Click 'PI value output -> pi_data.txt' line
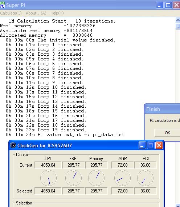This screenshot has width=180, height=207. click(65, 135)
